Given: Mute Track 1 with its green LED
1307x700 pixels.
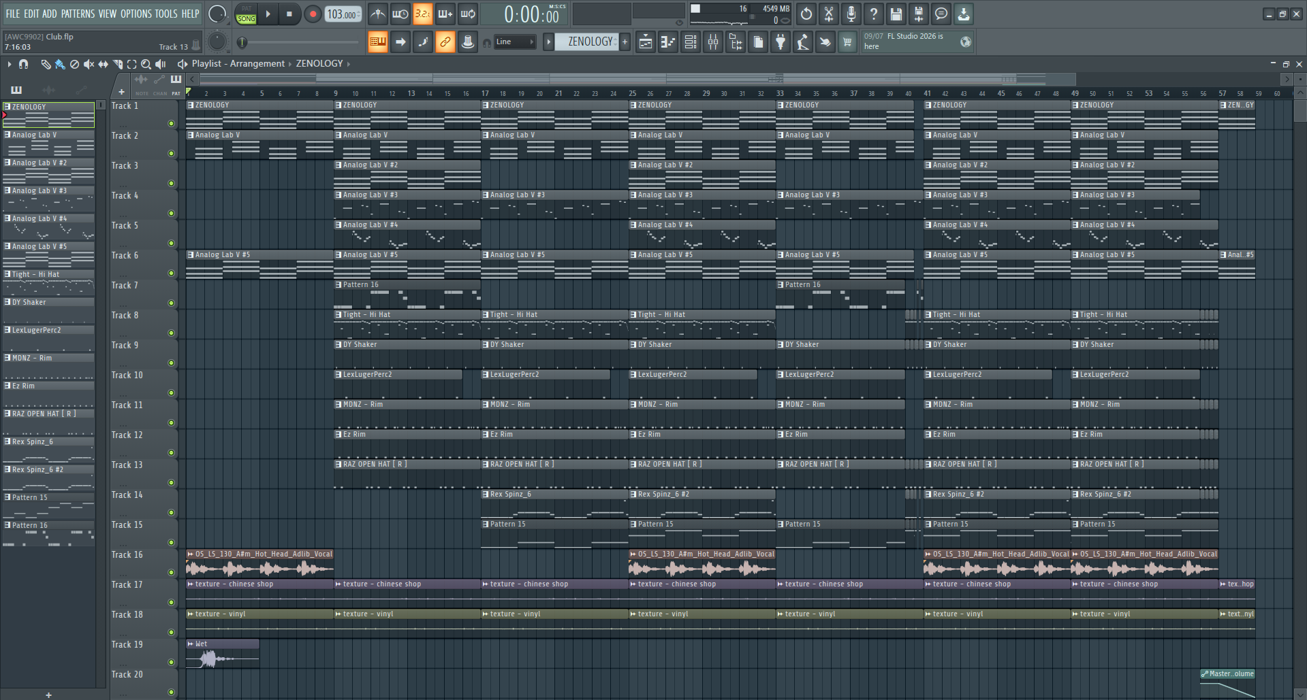Looking at the screenshot, I should pyautogui.click(x=171, y=124).
